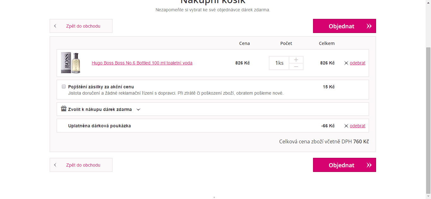431x199 pixels.
Task: Click the insurance description starting 'Jistota doručení'
Action: pos(176,93)
